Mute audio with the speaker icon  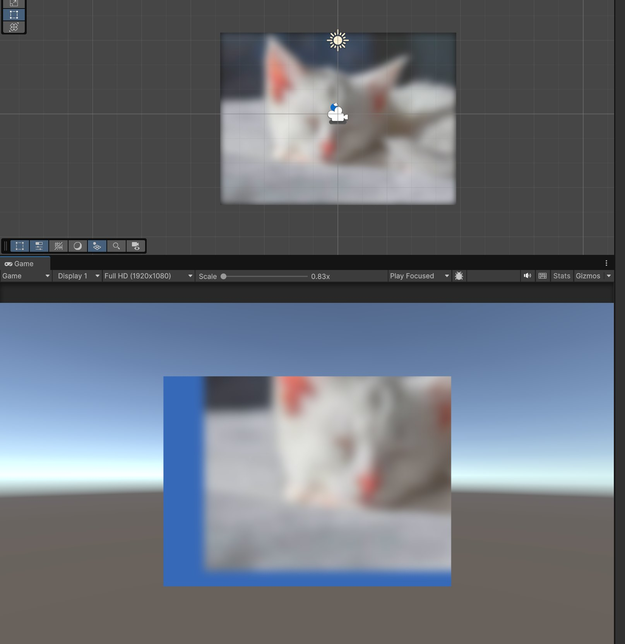(527, 276)
